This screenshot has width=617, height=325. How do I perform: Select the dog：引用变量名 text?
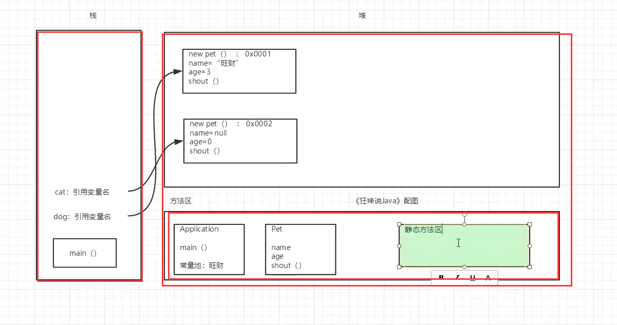coord(82,217)
